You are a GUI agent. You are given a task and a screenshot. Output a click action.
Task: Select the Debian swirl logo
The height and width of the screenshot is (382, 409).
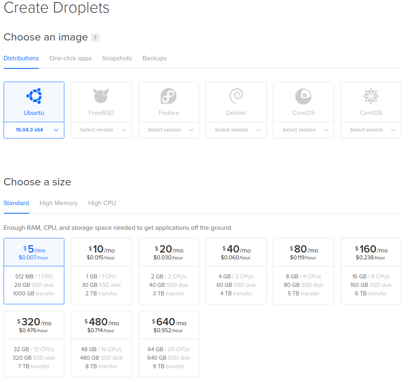[x=236, y=96]
